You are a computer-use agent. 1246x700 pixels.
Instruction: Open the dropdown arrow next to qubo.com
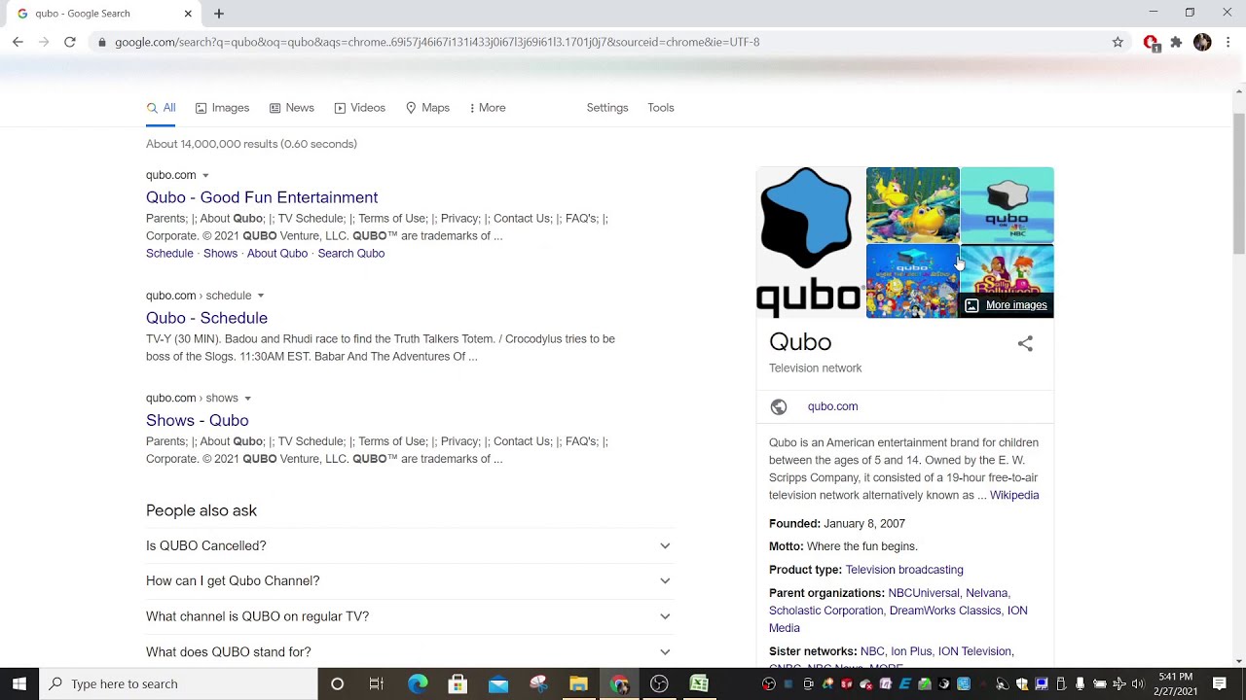pos(205,176)
